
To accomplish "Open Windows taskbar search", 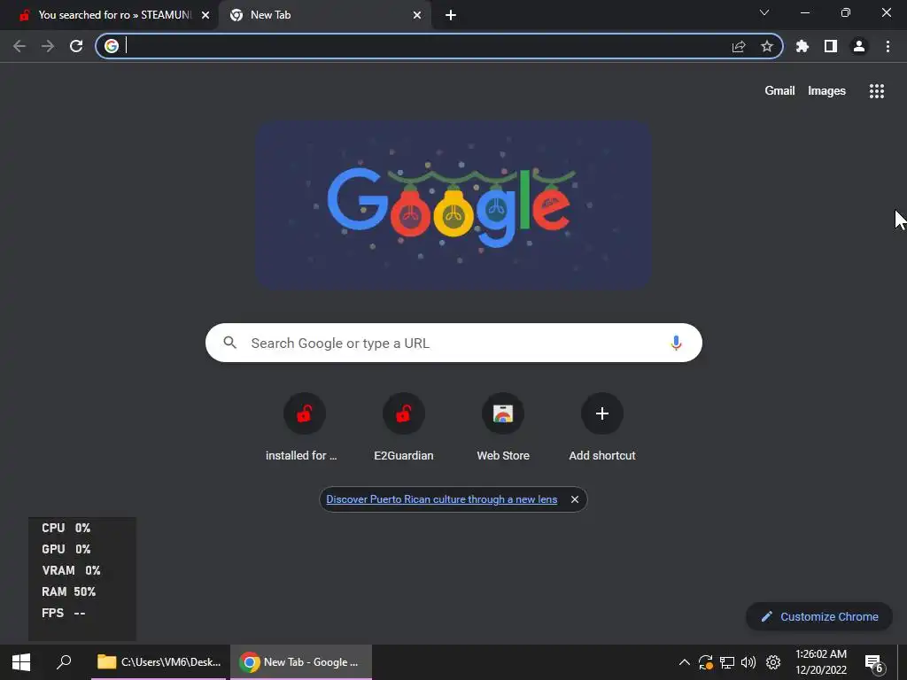I will 64,662.
